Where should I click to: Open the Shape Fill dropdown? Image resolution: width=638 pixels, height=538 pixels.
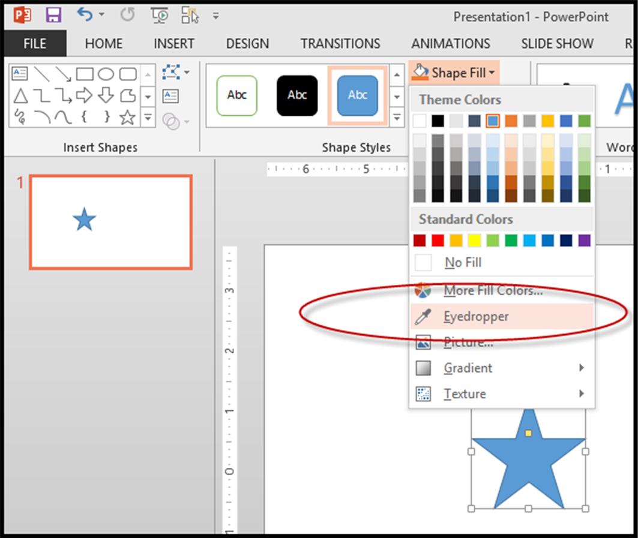[454, 73]
